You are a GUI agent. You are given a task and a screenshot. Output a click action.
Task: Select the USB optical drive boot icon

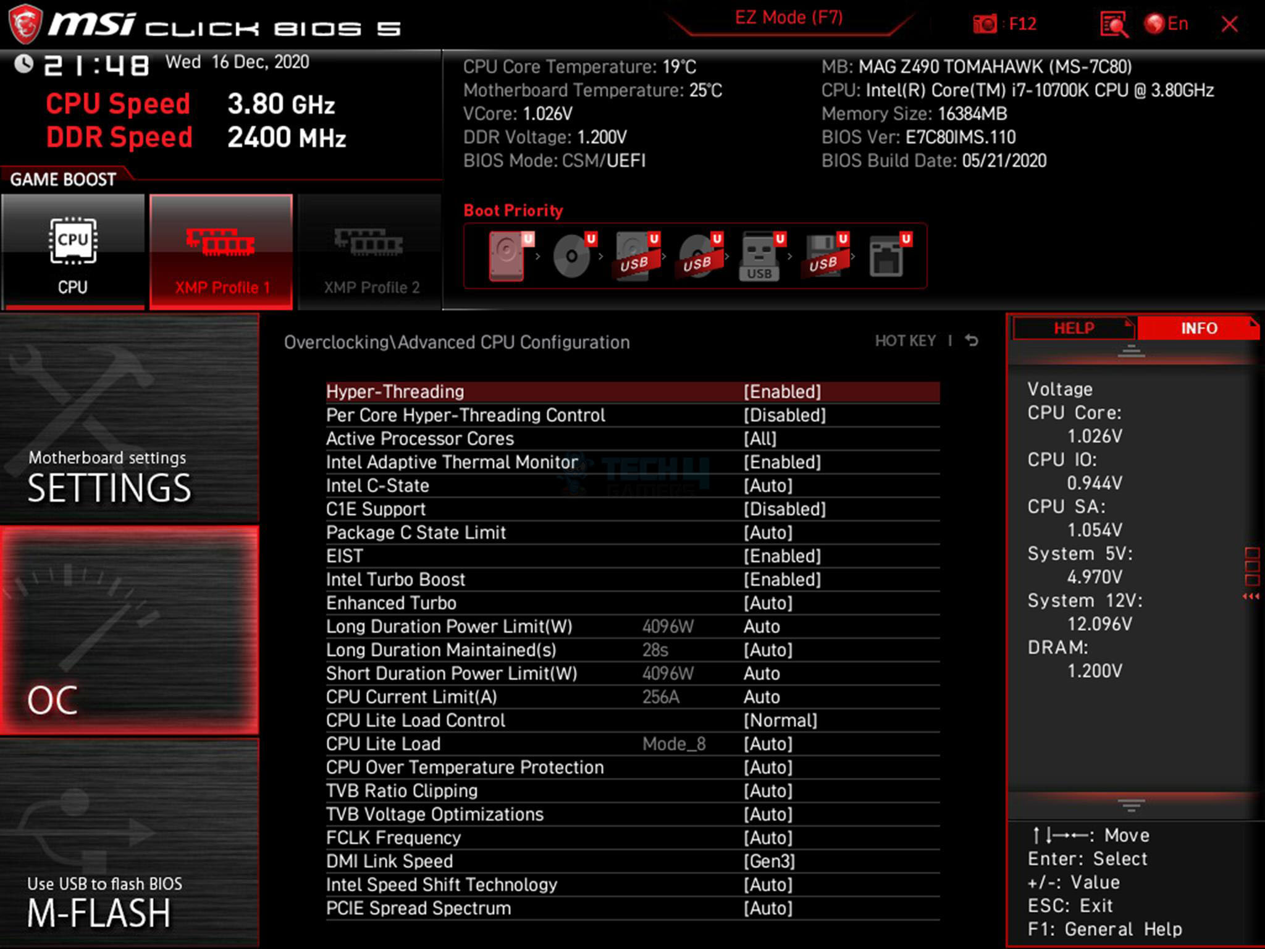(x=699, y=256)
